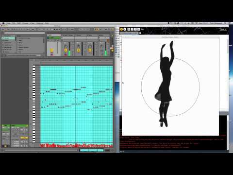Image resolution: width=233 pixels, height=175 pixels.
Task: Open the Options menu in Ableton
Action: tap(40, 23)
